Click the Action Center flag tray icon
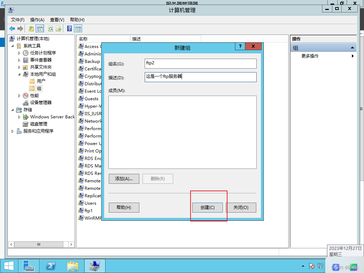The width and height of the screenshot is (364, 273). pyautogui.click(x=311, y=266)
